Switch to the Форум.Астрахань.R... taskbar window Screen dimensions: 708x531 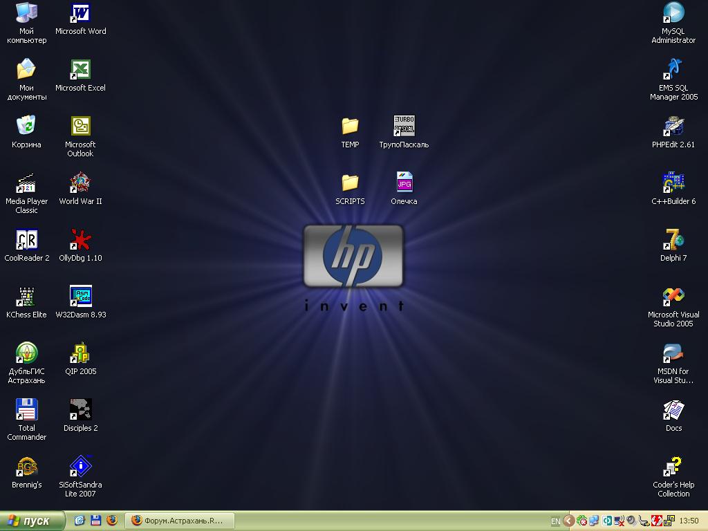point(180,521)
